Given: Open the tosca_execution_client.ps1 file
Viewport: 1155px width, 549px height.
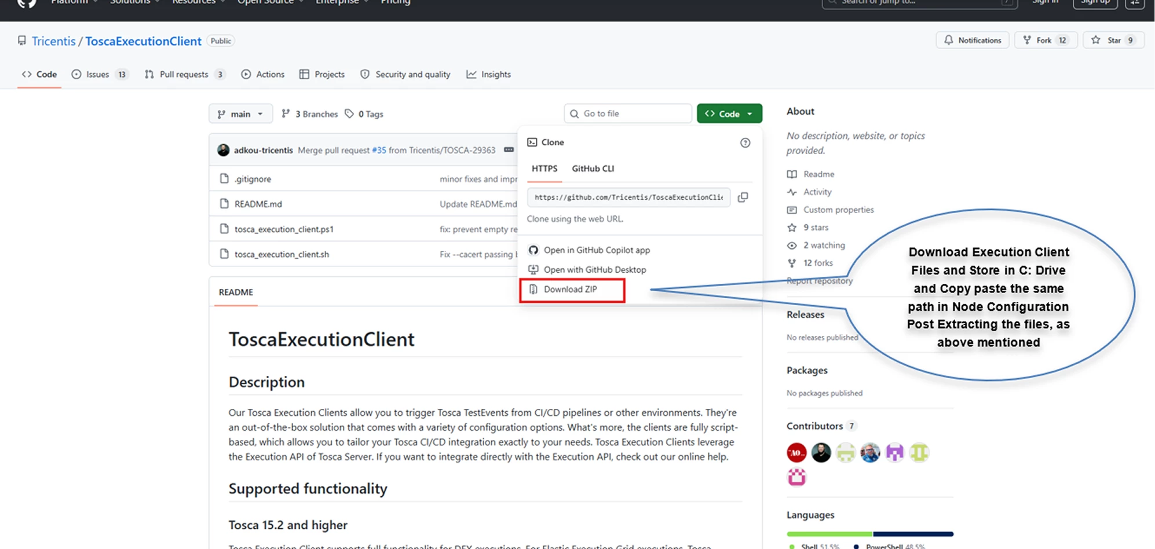Looking at the screenshot, I should 284,229.
